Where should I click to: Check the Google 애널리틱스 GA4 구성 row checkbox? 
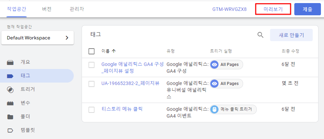click(x=91, y=65)
